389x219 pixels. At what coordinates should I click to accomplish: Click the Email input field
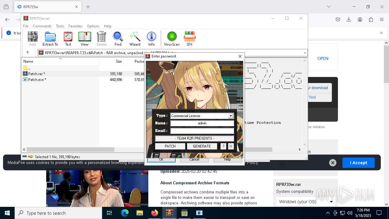(202, 131)
